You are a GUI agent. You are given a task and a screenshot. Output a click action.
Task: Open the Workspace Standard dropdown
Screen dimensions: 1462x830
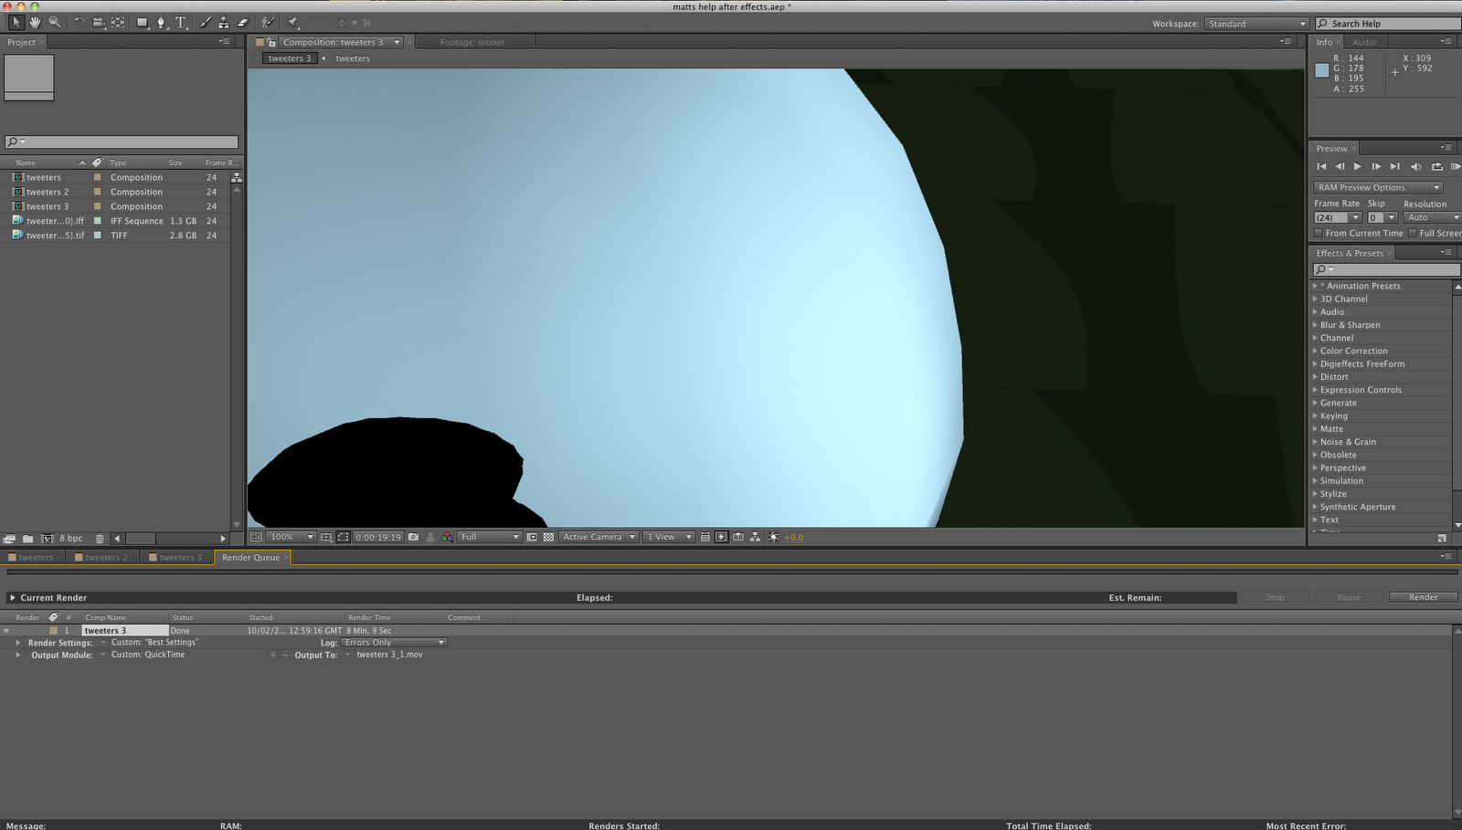tap(1256, 24)
